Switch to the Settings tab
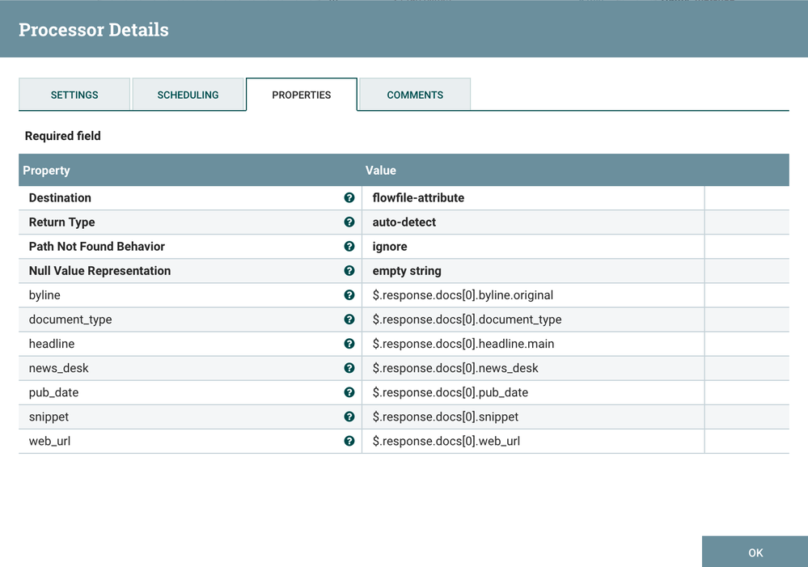Viewport: 808px width, 567px height. pos(74,95)
